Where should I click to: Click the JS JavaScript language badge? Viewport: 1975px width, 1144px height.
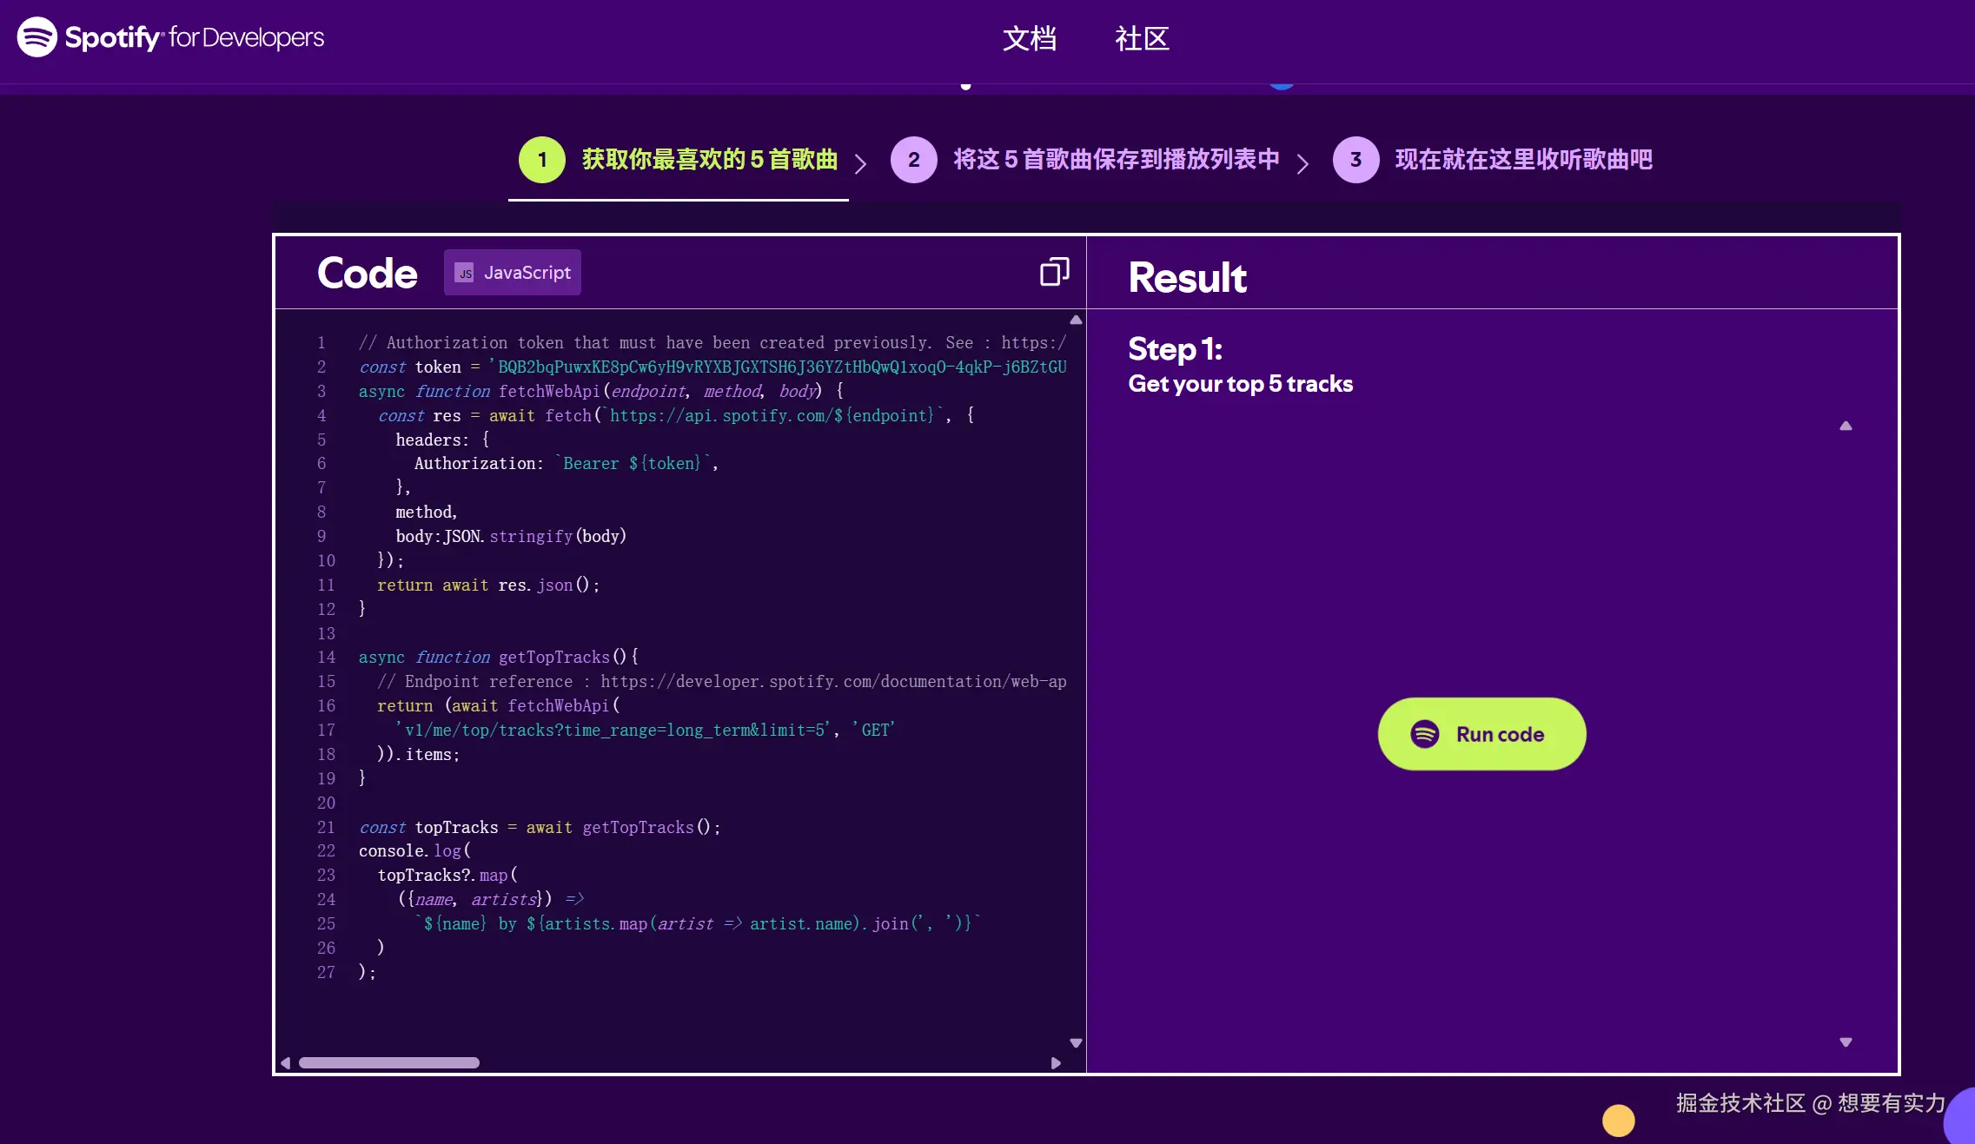tap(512, 272)
